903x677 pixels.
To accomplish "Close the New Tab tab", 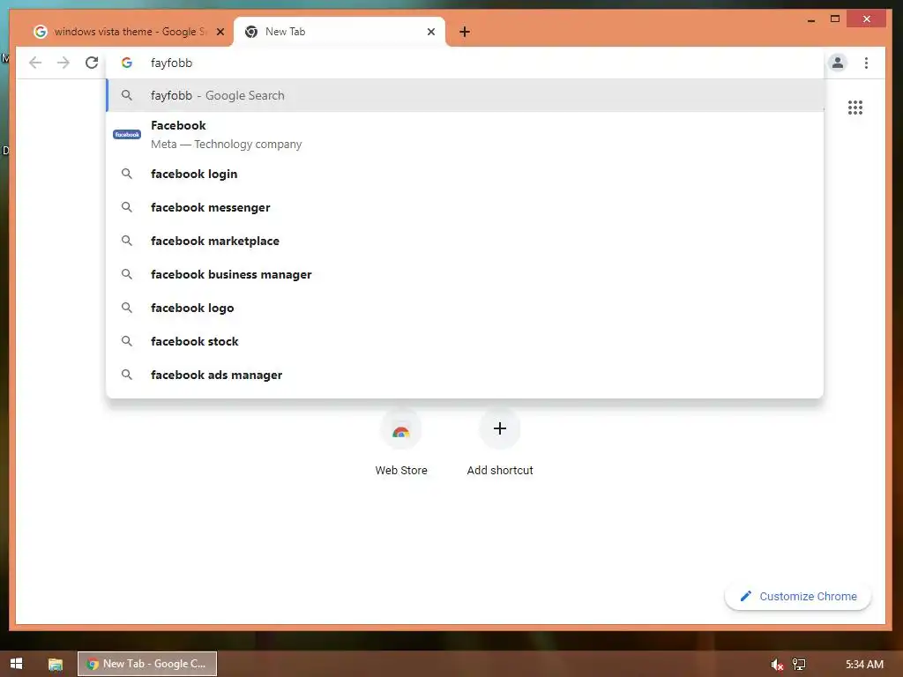I will click(x=430, y=32).
